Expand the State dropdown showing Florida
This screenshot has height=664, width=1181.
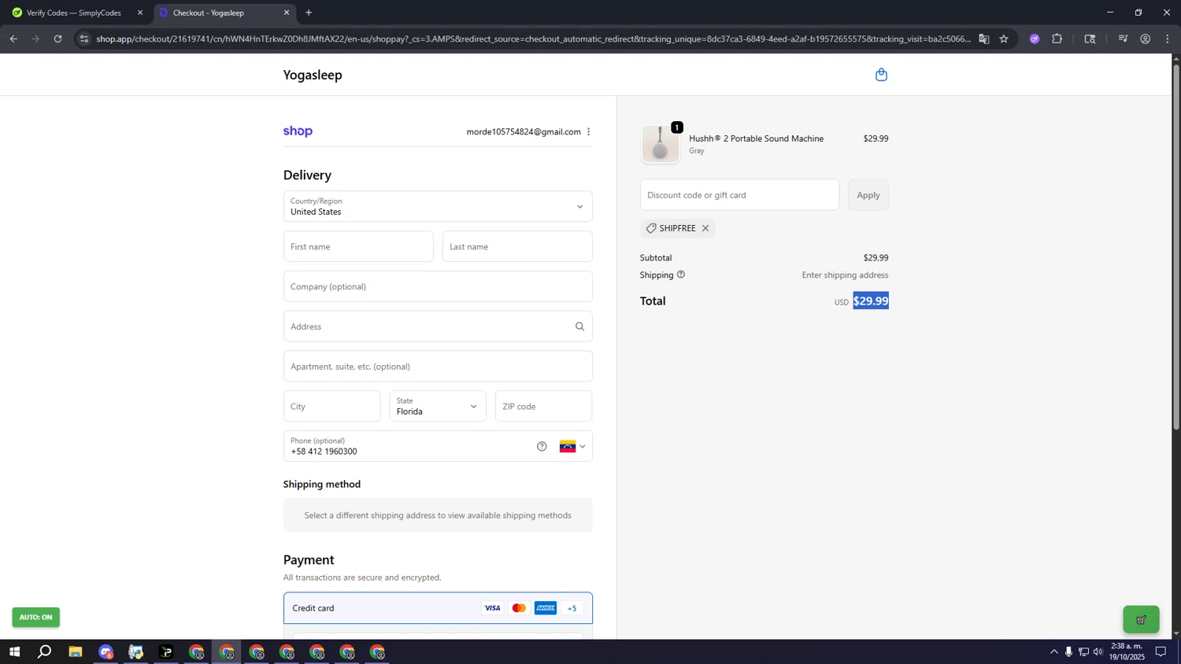pyautogui.click(x=438, y=406)
